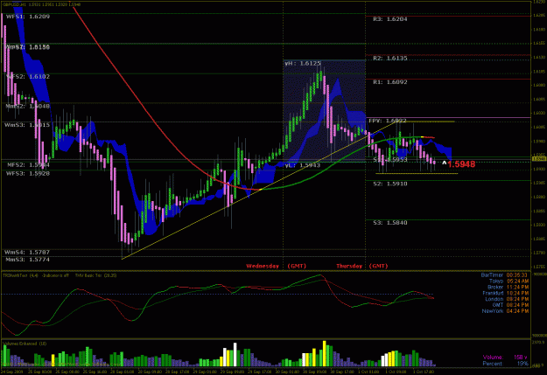Viewport: 547px width, 375px height.
Task: Click the current price tag on the price axis
Action: click(539, 159)
